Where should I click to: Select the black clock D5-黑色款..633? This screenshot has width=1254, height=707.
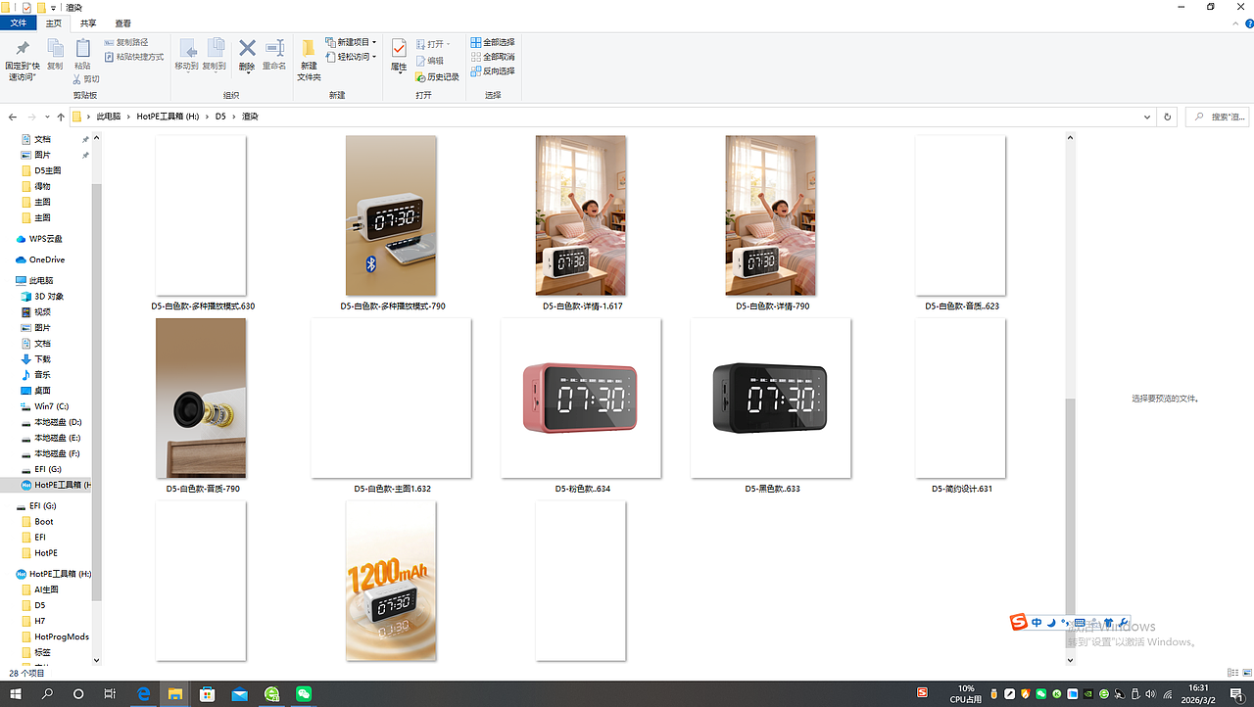tap(771, 398)
